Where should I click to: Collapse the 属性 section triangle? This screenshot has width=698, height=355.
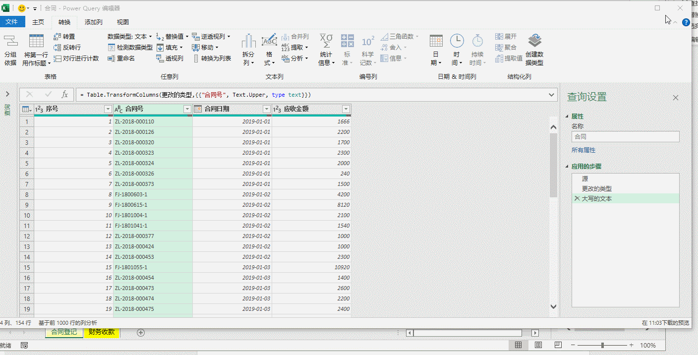(x=568, y=117)
